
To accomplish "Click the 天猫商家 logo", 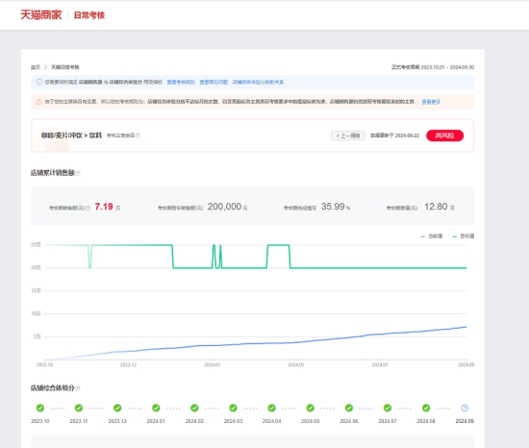I will [x=40, y=14].
